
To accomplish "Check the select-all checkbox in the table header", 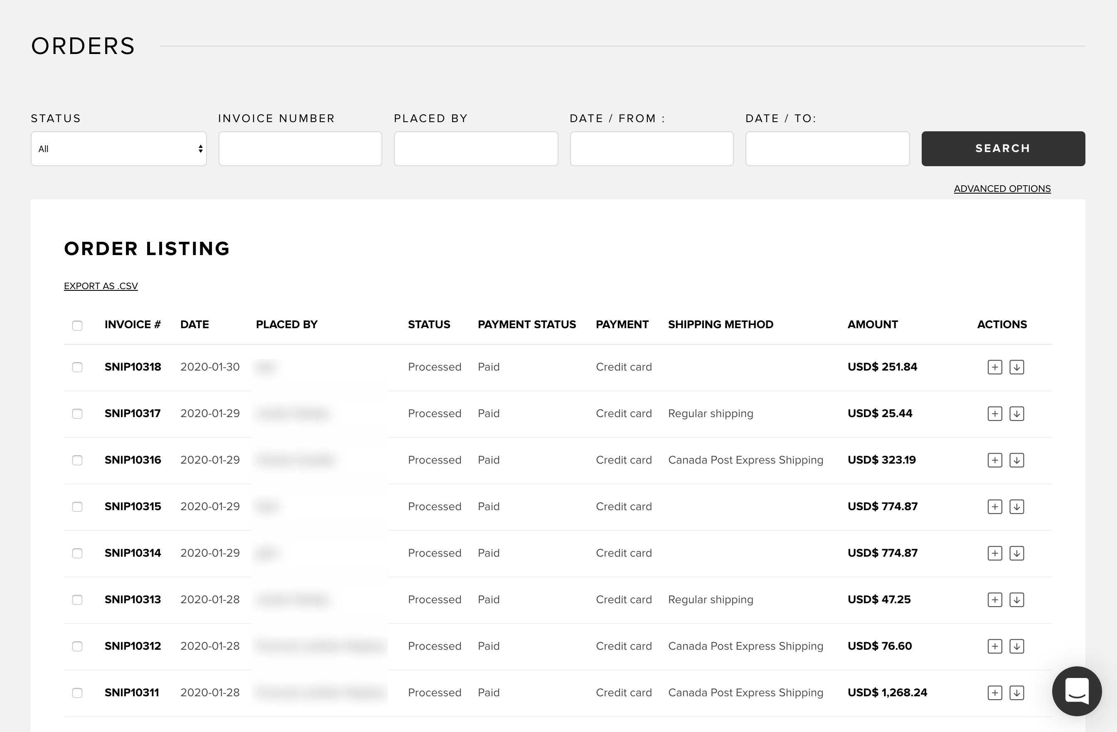I will (77, 325).
